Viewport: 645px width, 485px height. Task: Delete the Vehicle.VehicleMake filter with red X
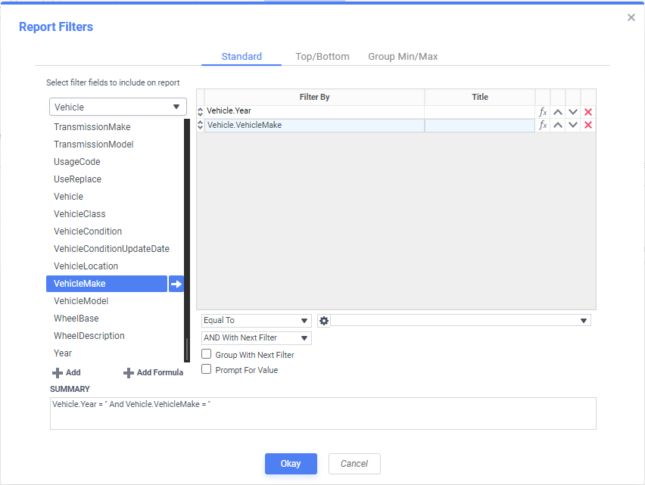point(588,126)
